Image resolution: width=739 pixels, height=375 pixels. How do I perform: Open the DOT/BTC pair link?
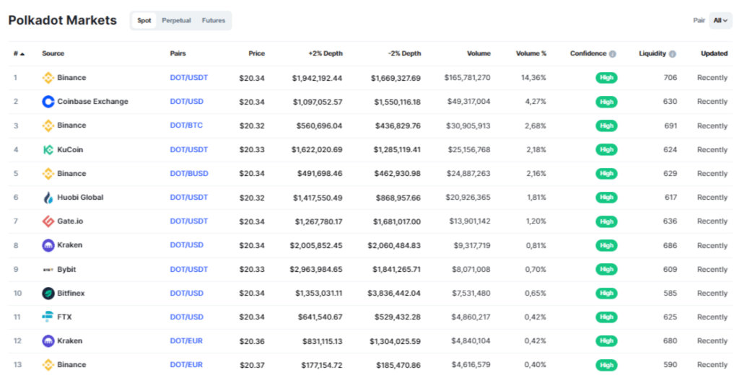[186, 125]
